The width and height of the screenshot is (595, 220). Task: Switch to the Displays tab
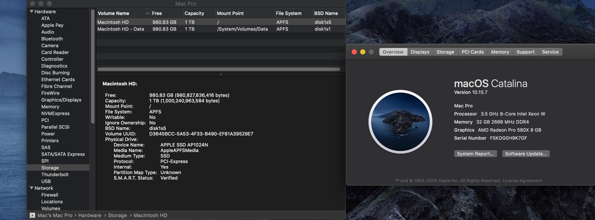[x=420, y=52]
